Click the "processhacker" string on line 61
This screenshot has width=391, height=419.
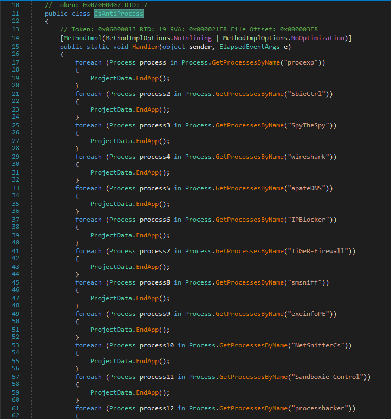322,408
